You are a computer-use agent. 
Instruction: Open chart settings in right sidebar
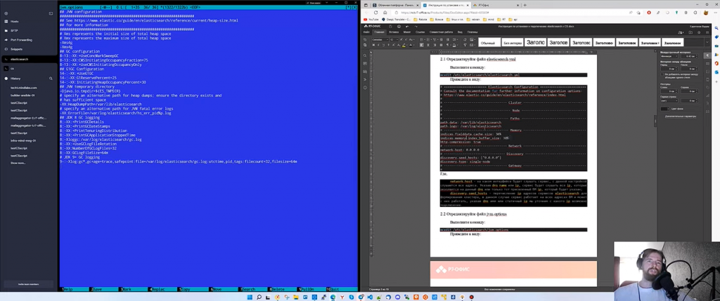(x=707, y=95)
